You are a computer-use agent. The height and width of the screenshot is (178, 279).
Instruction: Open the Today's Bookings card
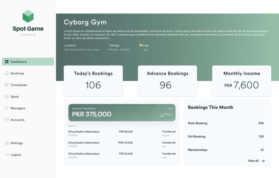(93, 81)
